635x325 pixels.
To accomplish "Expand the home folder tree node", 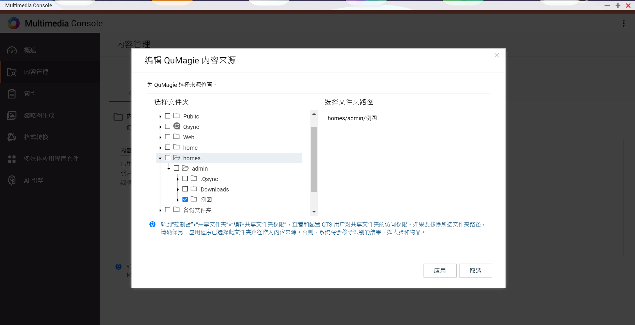I will pos(160,148).
